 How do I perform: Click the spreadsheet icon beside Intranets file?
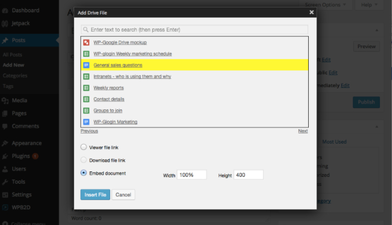[86, 76]
